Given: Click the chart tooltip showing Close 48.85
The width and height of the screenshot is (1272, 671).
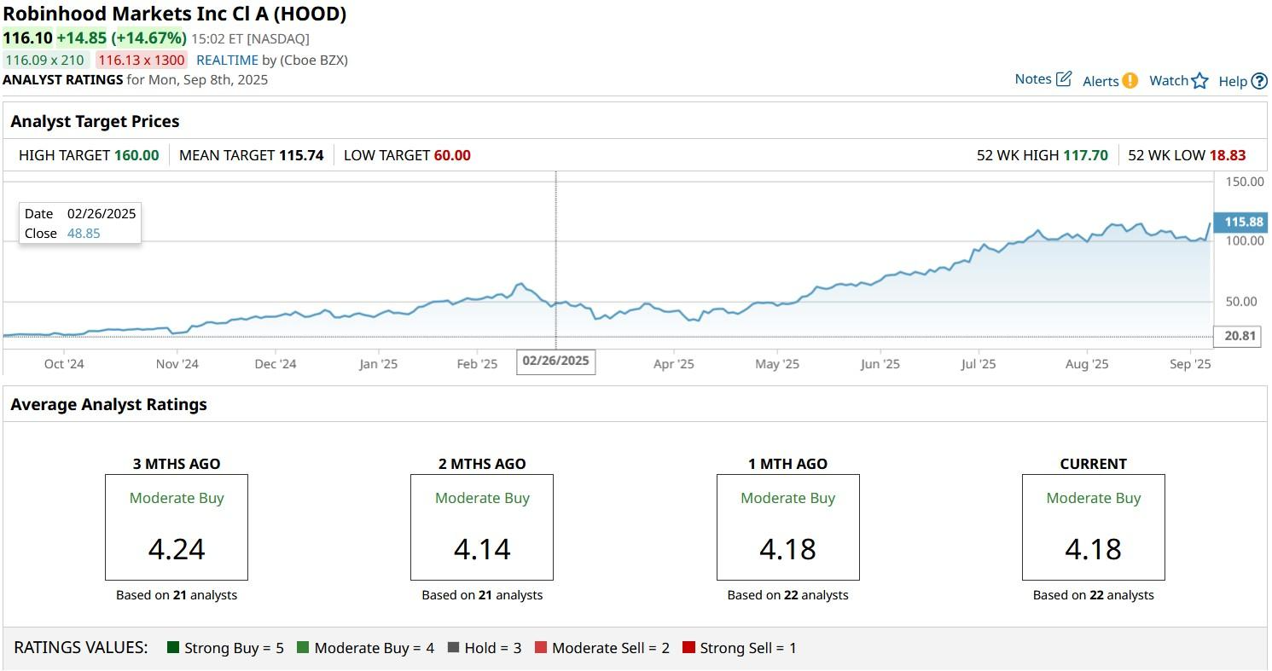Looking at the screenshot, I should click(80, 223).
